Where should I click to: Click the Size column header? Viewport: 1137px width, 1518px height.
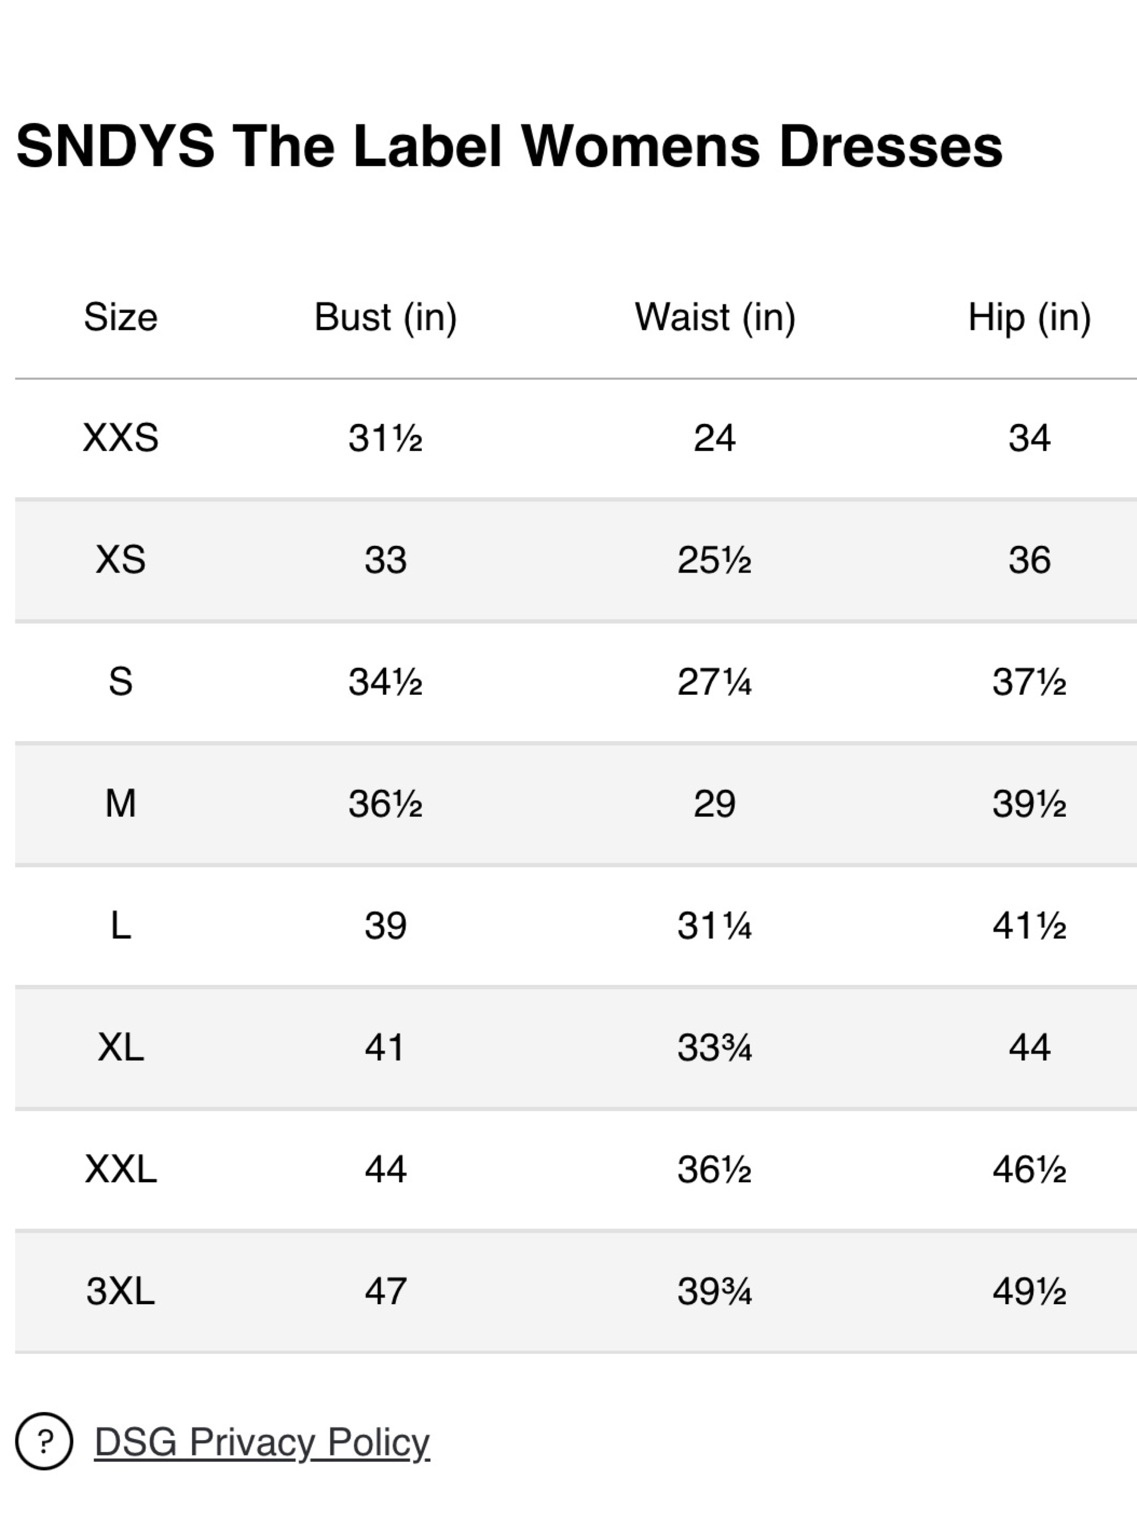tap(121, 317)
